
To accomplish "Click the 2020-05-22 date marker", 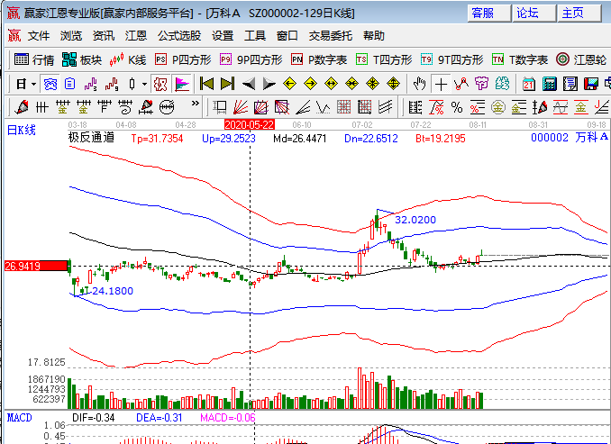I will coord(250,125).
